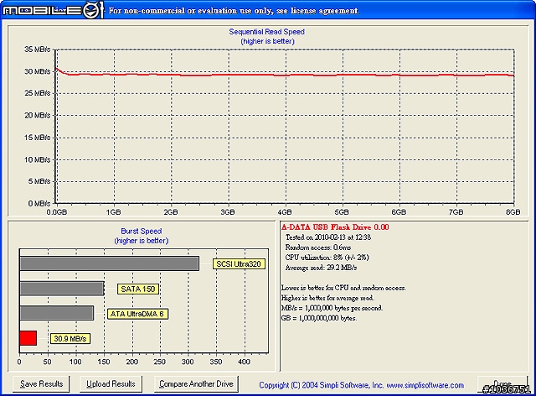Click the 15 MB/s axis label
Viewport: 536px width, 396px height.
(x=37, y=138)
